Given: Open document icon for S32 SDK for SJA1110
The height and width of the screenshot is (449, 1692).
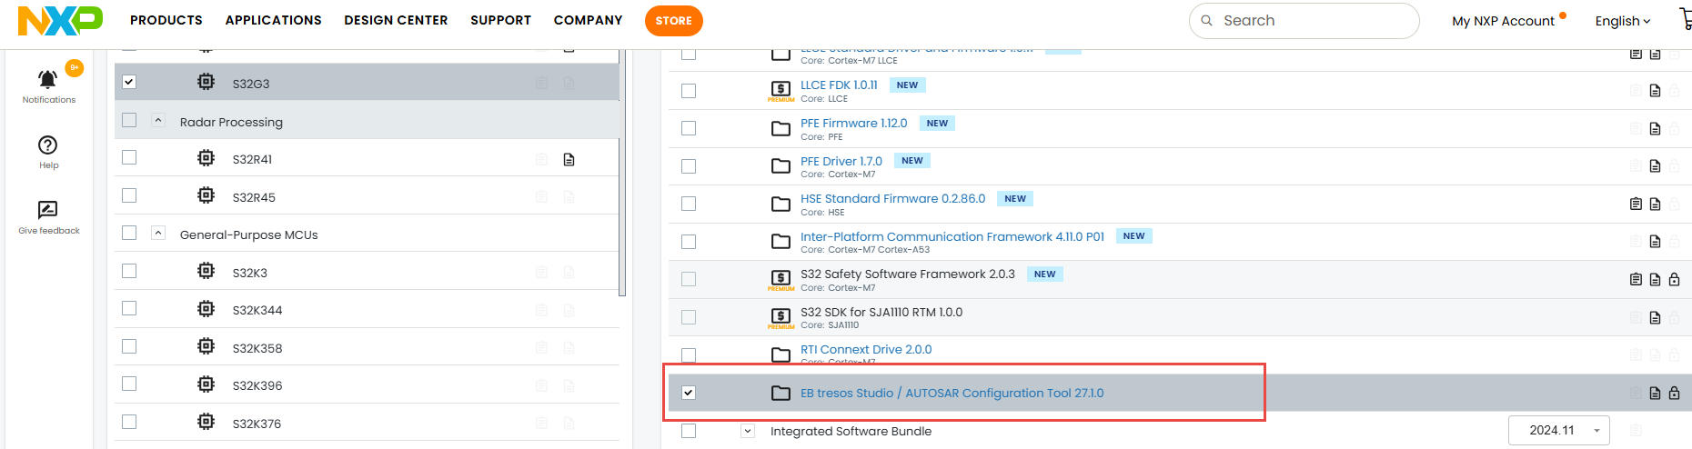Looking at the screenshot, I should point(1655,317).
